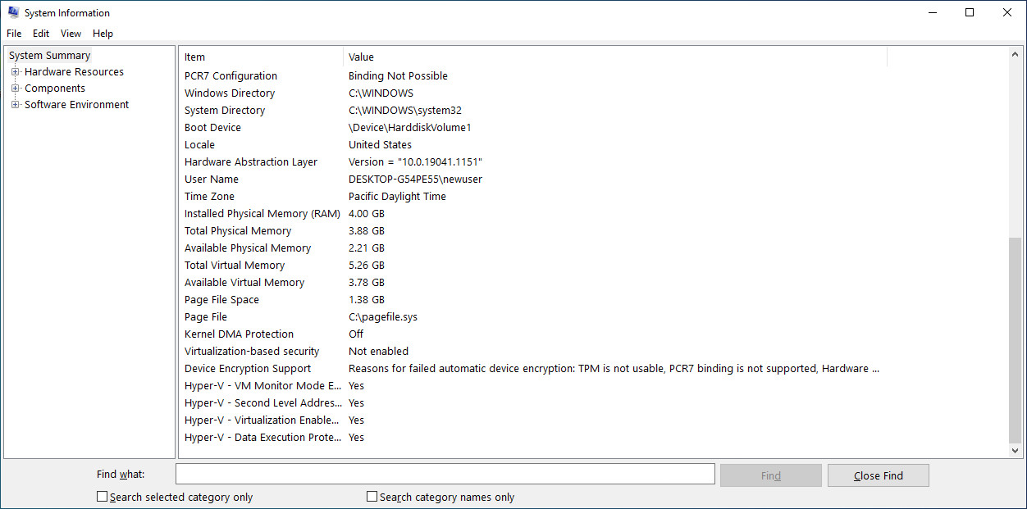The width and height of the screenshot is (1027, 509).
Task: Select the Virtualization-based security row
Action: coord(533,352)
